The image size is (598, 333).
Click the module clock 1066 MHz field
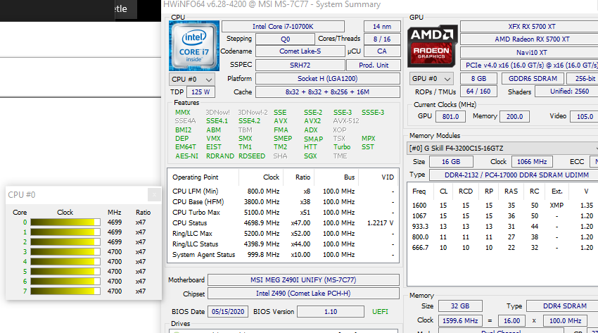click(x=532, y=162)
